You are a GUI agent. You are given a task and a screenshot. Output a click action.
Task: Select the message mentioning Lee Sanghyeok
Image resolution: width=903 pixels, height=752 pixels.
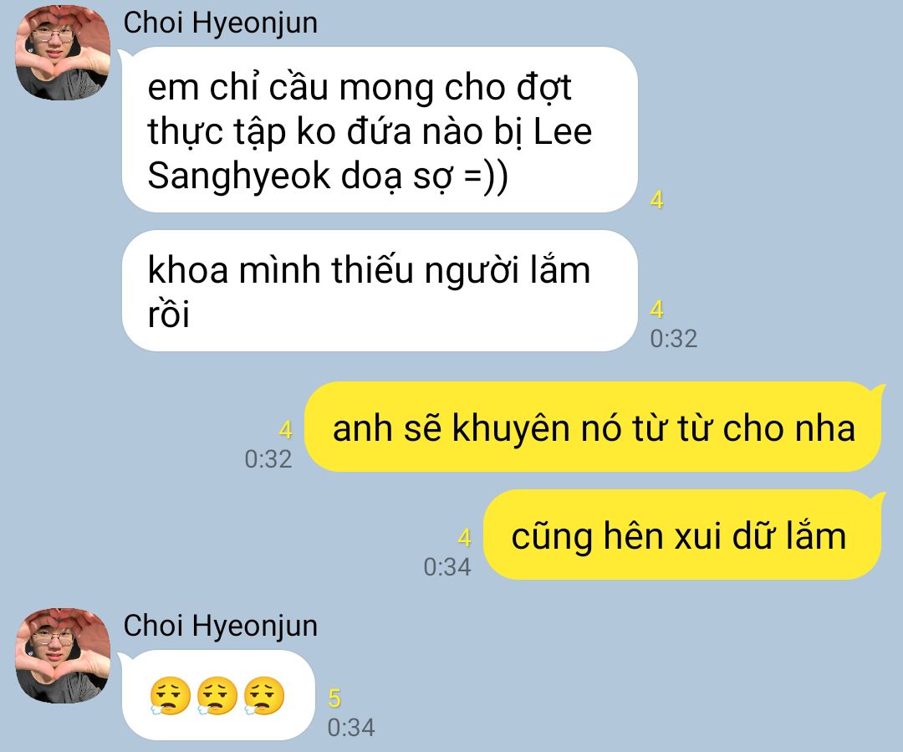click(380, 130)
